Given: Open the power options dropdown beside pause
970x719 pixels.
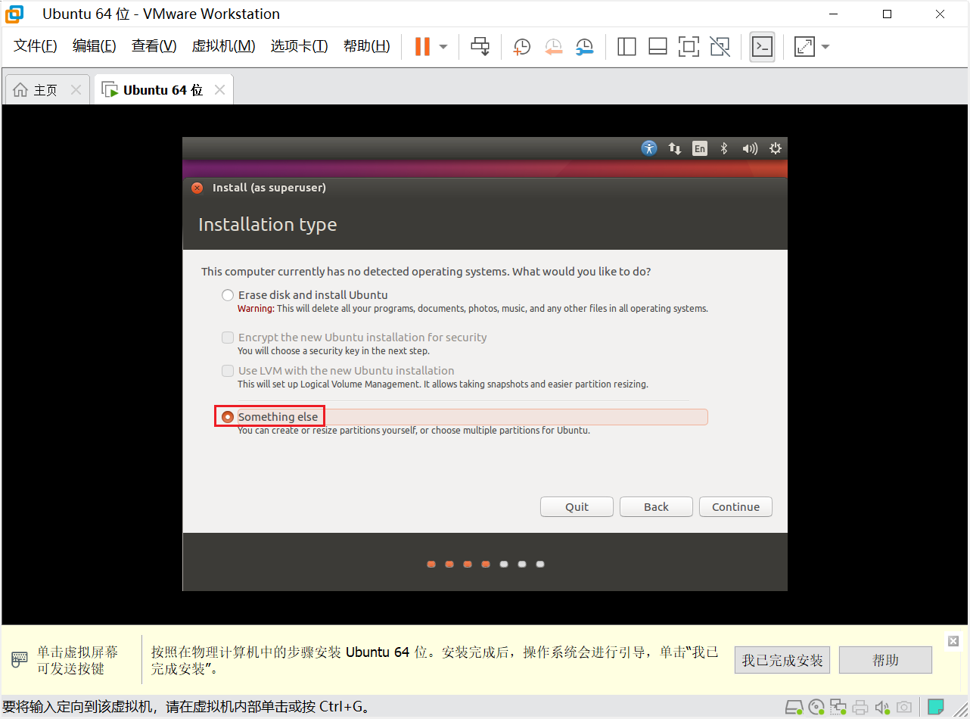Looking at the screenshot, I should point(443,47).
